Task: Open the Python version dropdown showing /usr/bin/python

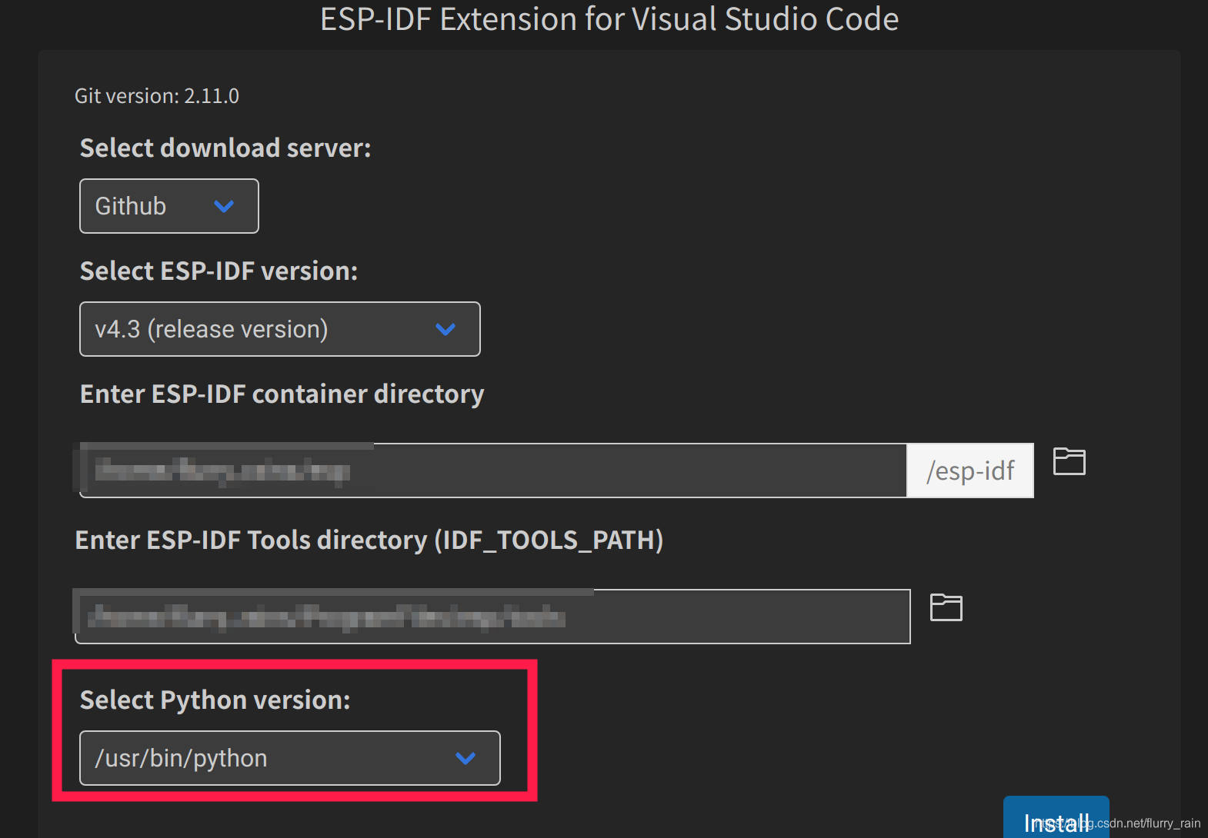Action: [290, 758]
